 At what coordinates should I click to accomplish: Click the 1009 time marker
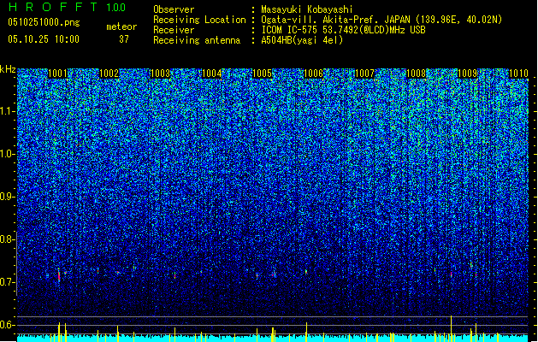[x=467, y=74]
